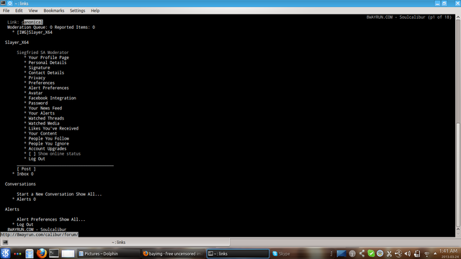The height and width of the screenshot is (259, 461).
Task: Click the wireless network tray icon
Action: [427, 254]
